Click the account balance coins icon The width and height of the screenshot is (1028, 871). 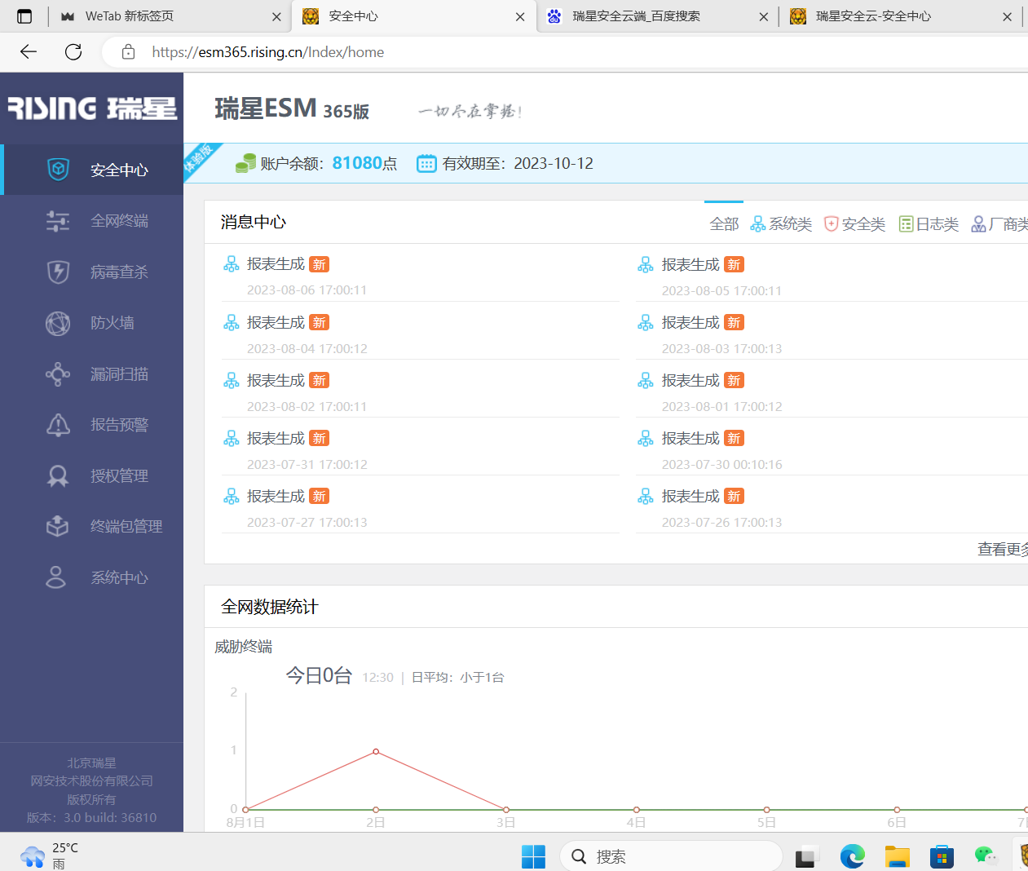click(245, 163)
